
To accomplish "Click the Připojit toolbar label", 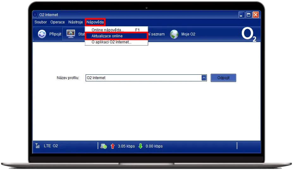I will (x=55, y=34).
